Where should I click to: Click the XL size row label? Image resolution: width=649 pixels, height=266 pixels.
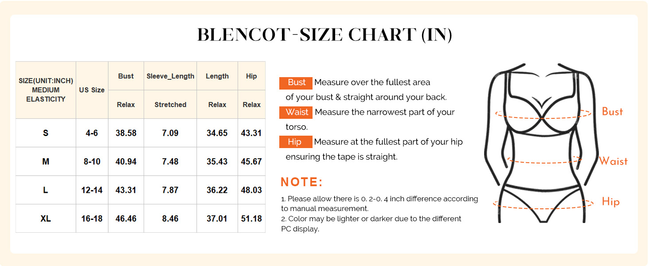[46, 219]
